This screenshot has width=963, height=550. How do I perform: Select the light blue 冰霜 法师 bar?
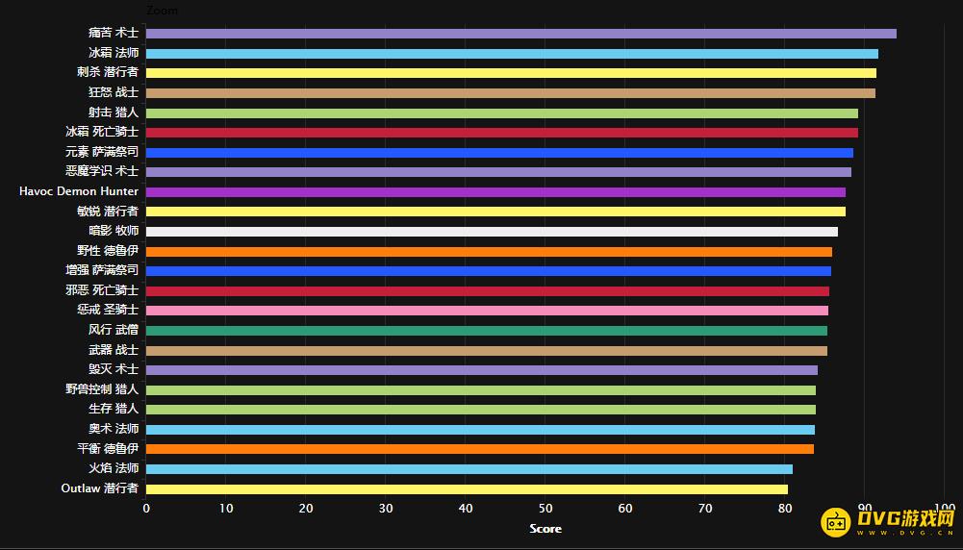[512, 54]
